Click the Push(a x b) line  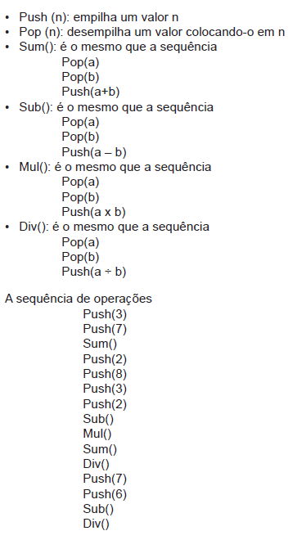[93, 212]
